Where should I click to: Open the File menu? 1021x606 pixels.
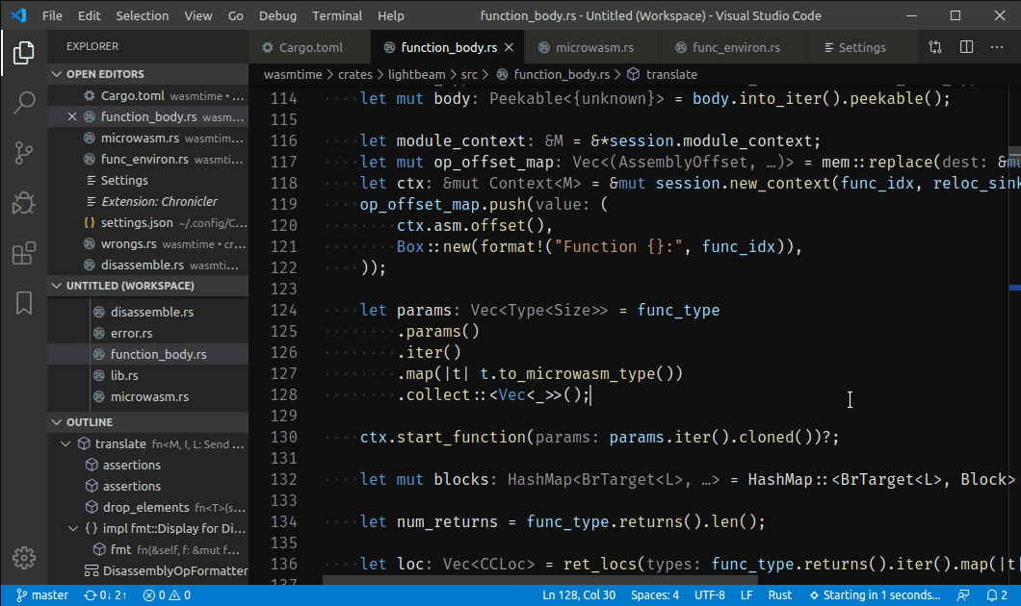click(52, 15)
